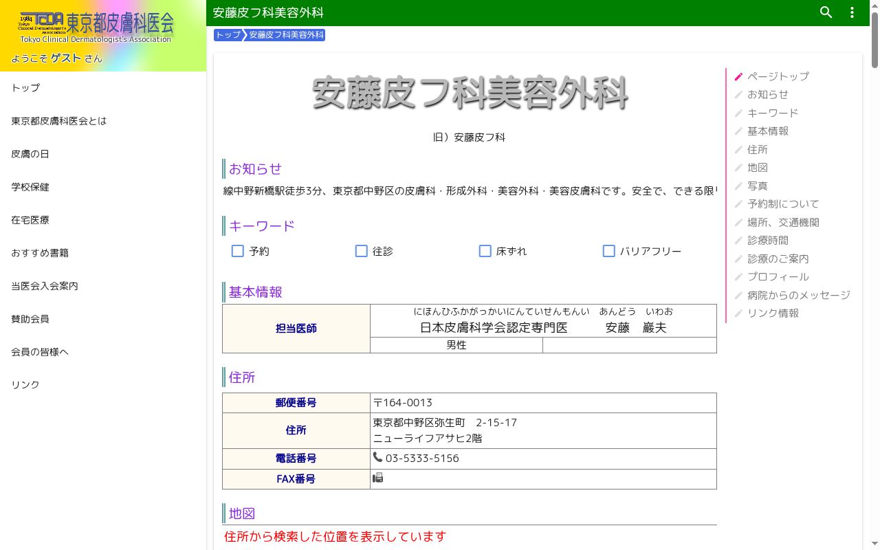The width and height of the screenshot is (880, 550).
Task: Open the three-dot more options menu
Action: [x=852, y=12]
